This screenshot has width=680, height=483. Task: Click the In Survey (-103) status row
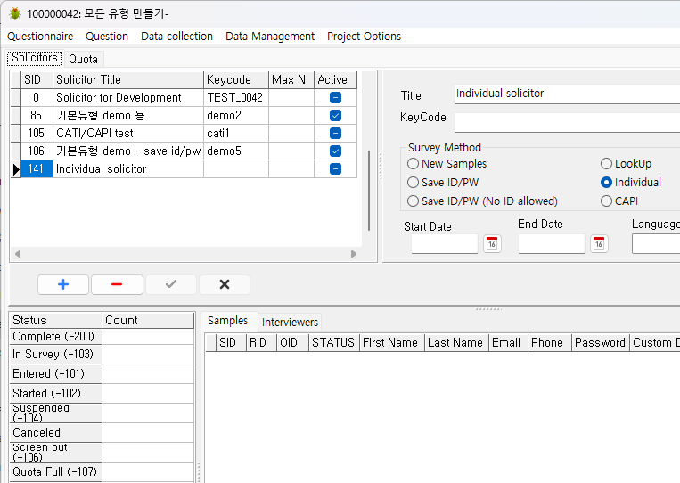(x=102, y=354)
